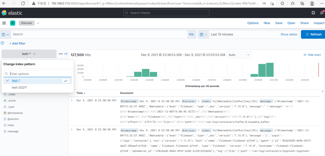Click the _index field type icon
Screen dimensions: 325x156
5,95
